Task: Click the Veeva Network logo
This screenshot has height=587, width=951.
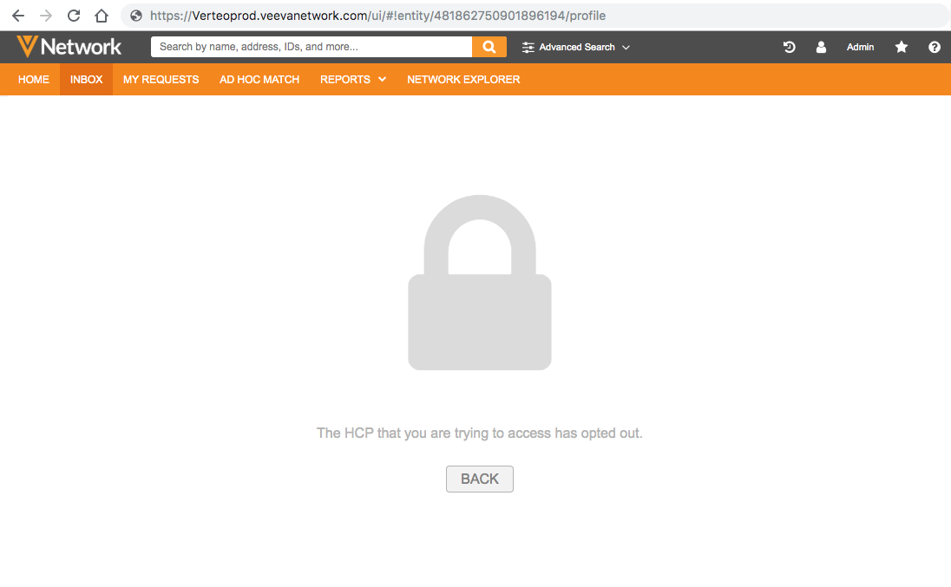Action: (x=69, y=47)
